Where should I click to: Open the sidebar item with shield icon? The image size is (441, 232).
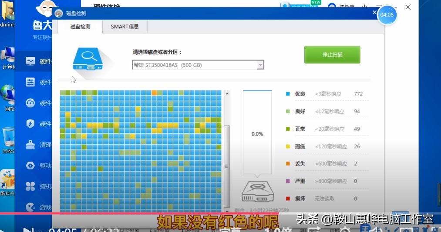click(34, 124)
